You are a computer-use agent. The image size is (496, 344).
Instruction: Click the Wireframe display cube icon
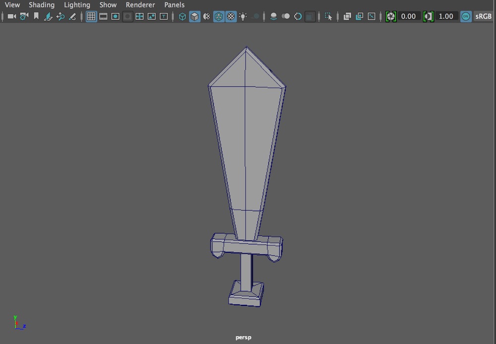coord(183,16)
